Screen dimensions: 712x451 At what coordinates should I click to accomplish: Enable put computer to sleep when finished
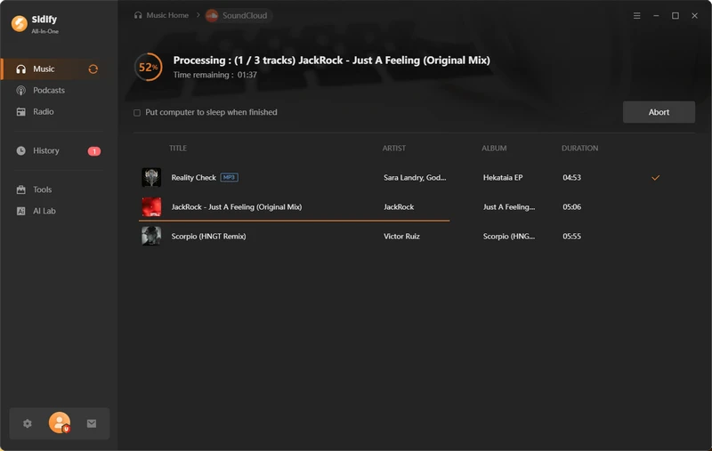tap(137, 112)
